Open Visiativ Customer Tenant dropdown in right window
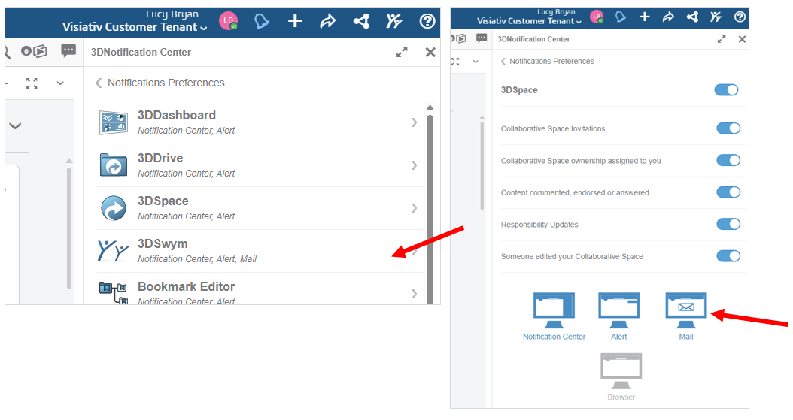 coord(529,21)
